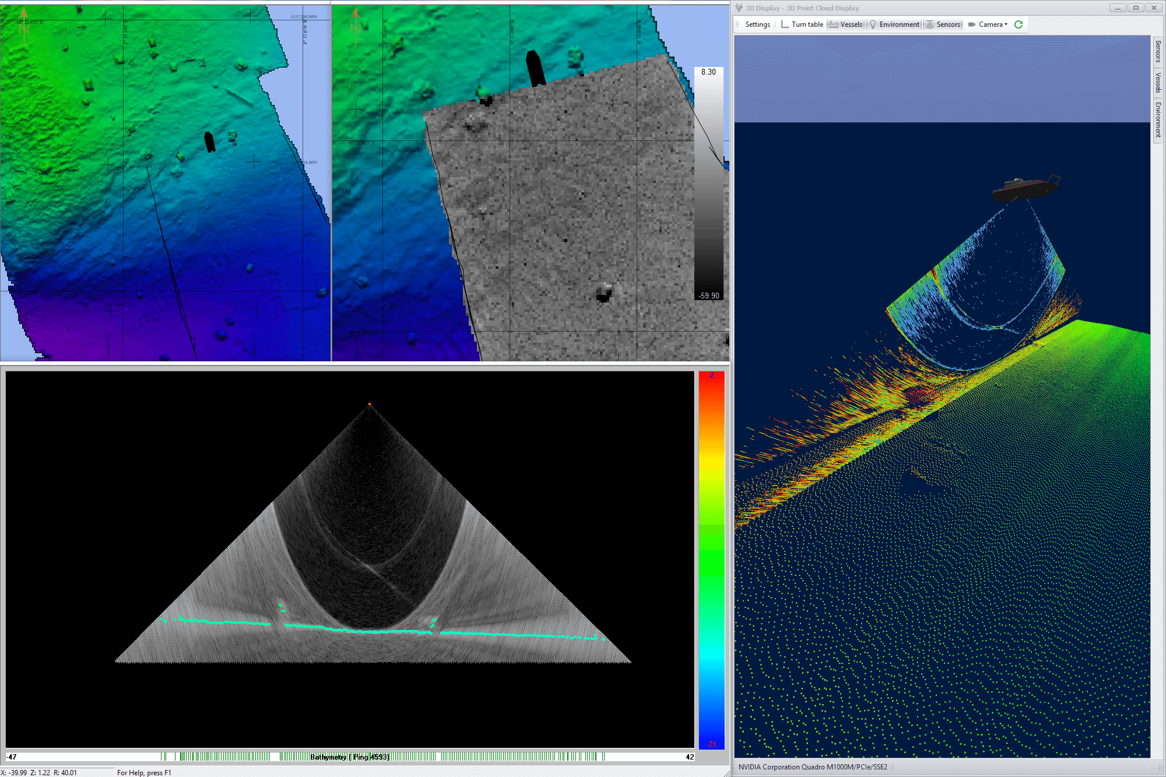Maximize the 3D Display window

1136,8
